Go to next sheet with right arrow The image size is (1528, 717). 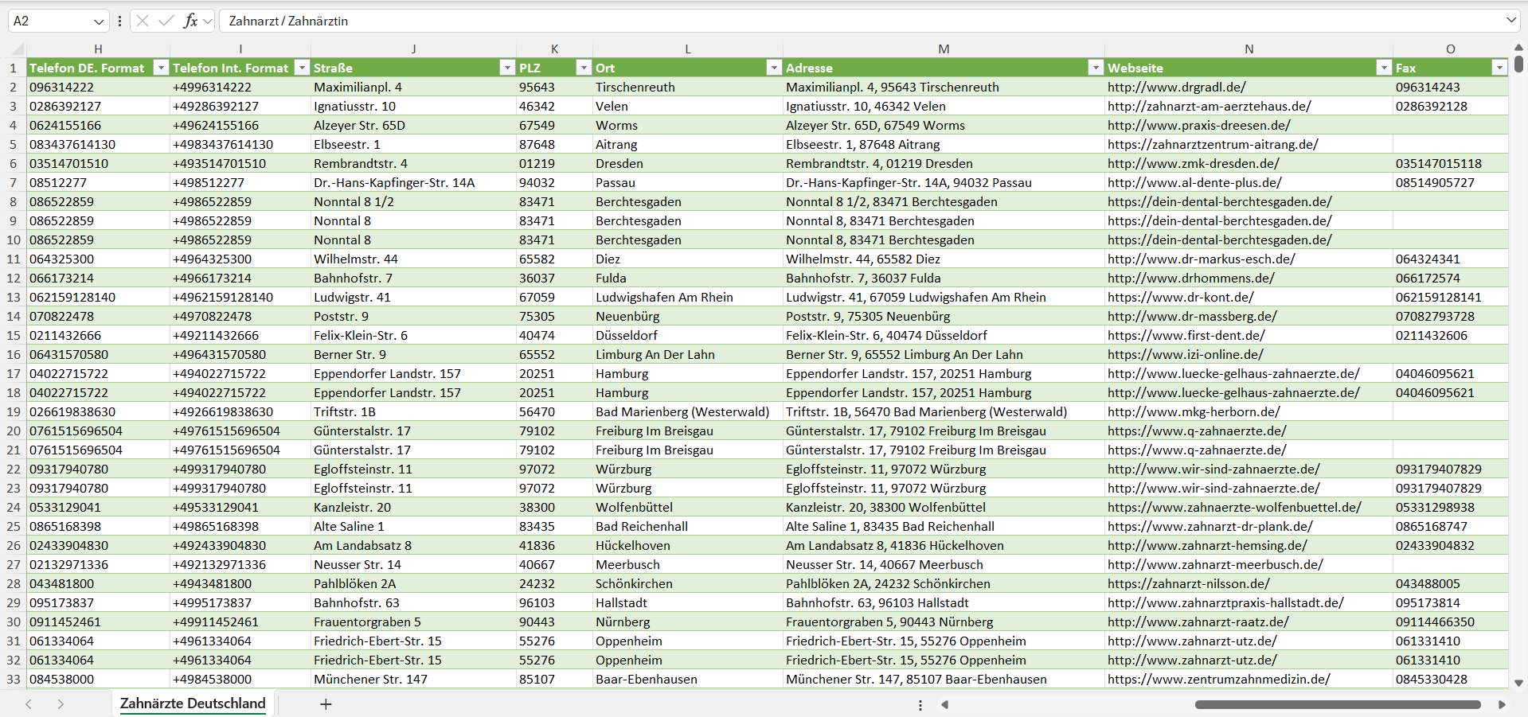pos(61,704)
